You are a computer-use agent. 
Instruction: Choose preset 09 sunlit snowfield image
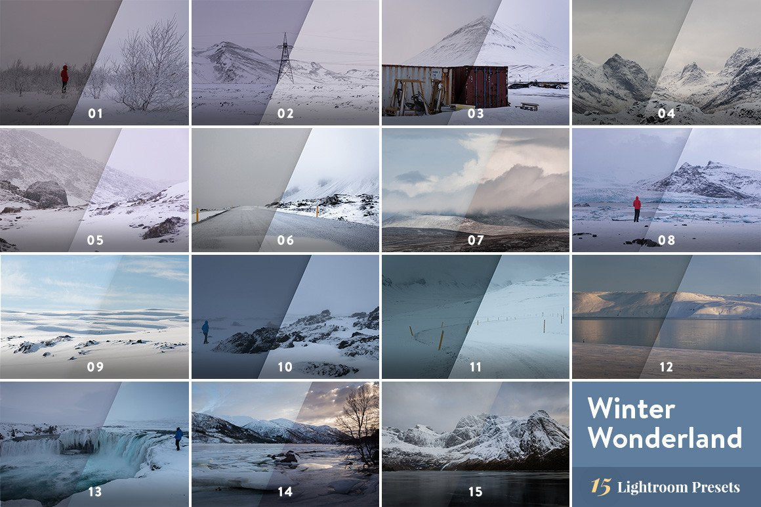(94, 317)
